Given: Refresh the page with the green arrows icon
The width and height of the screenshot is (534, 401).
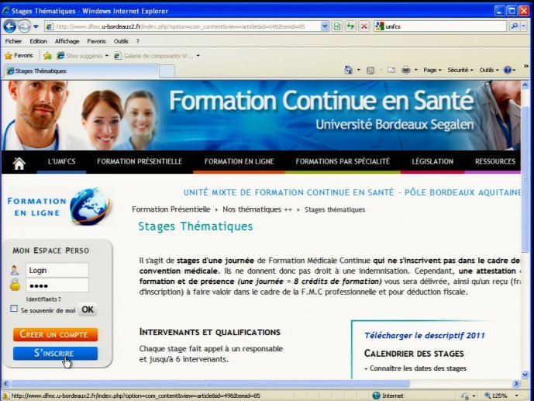Looking at the screenshot, I should (350, 26).
